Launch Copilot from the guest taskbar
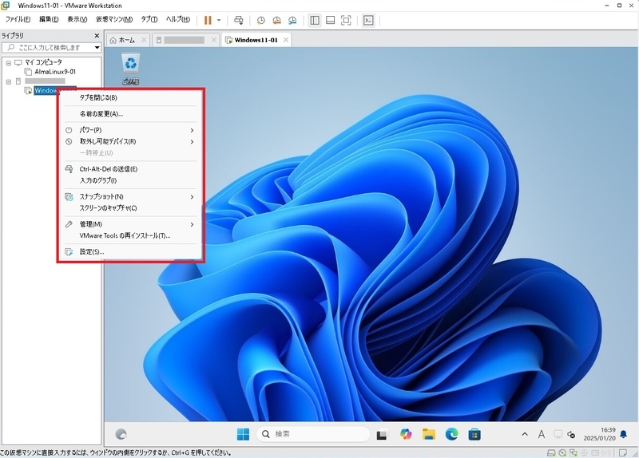This screenshot has height=458, width=639. [406, 434]
